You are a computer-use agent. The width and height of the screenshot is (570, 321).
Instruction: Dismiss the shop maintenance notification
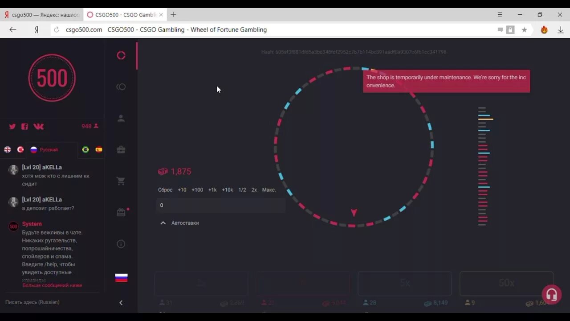(446, 81)
